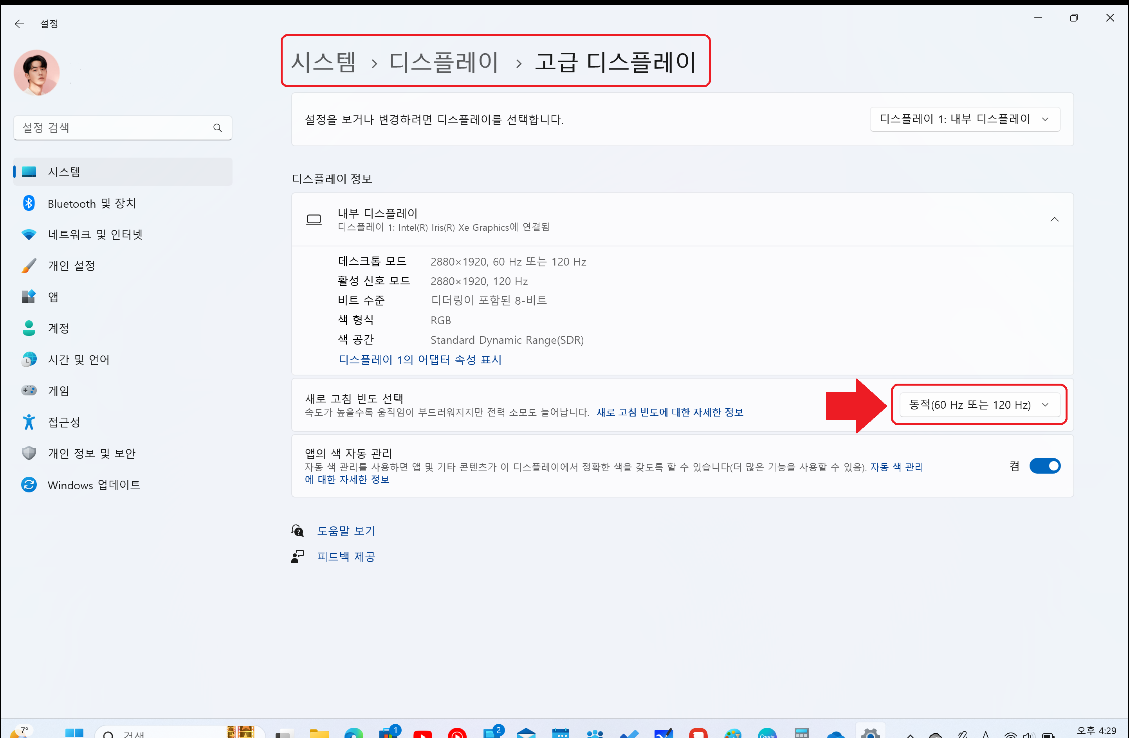The width and height of the screenshot is (1129, 738).
Task: Open 디스플레이 1의 어댑터 속성 표시 link
Action: (x=420, y=360)
